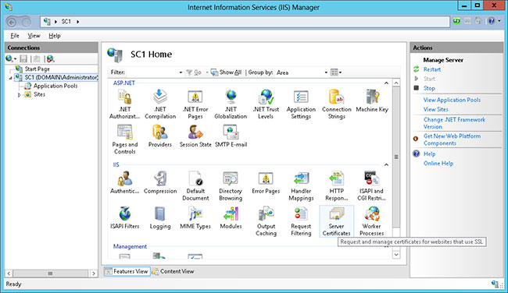Screen dimensions: 508x293
Task: Click inside the Filter text field
Action: tap(152, 72)
